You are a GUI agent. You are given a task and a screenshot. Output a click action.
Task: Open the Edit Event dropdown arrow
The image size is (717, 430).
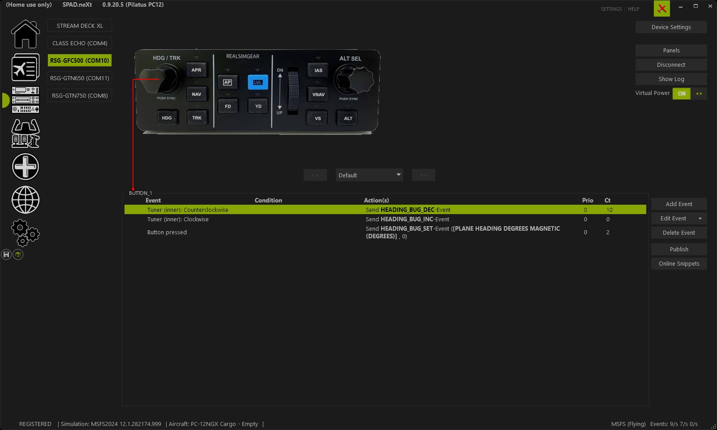click(700, 218)
